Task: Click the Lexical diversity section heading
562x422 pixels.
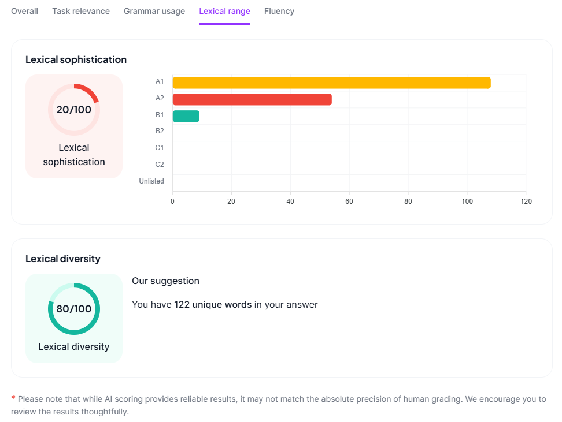Action: [x=62, y=259]
